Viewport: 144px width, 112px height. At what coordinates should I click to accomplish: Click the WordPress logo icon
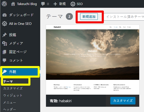4,4
